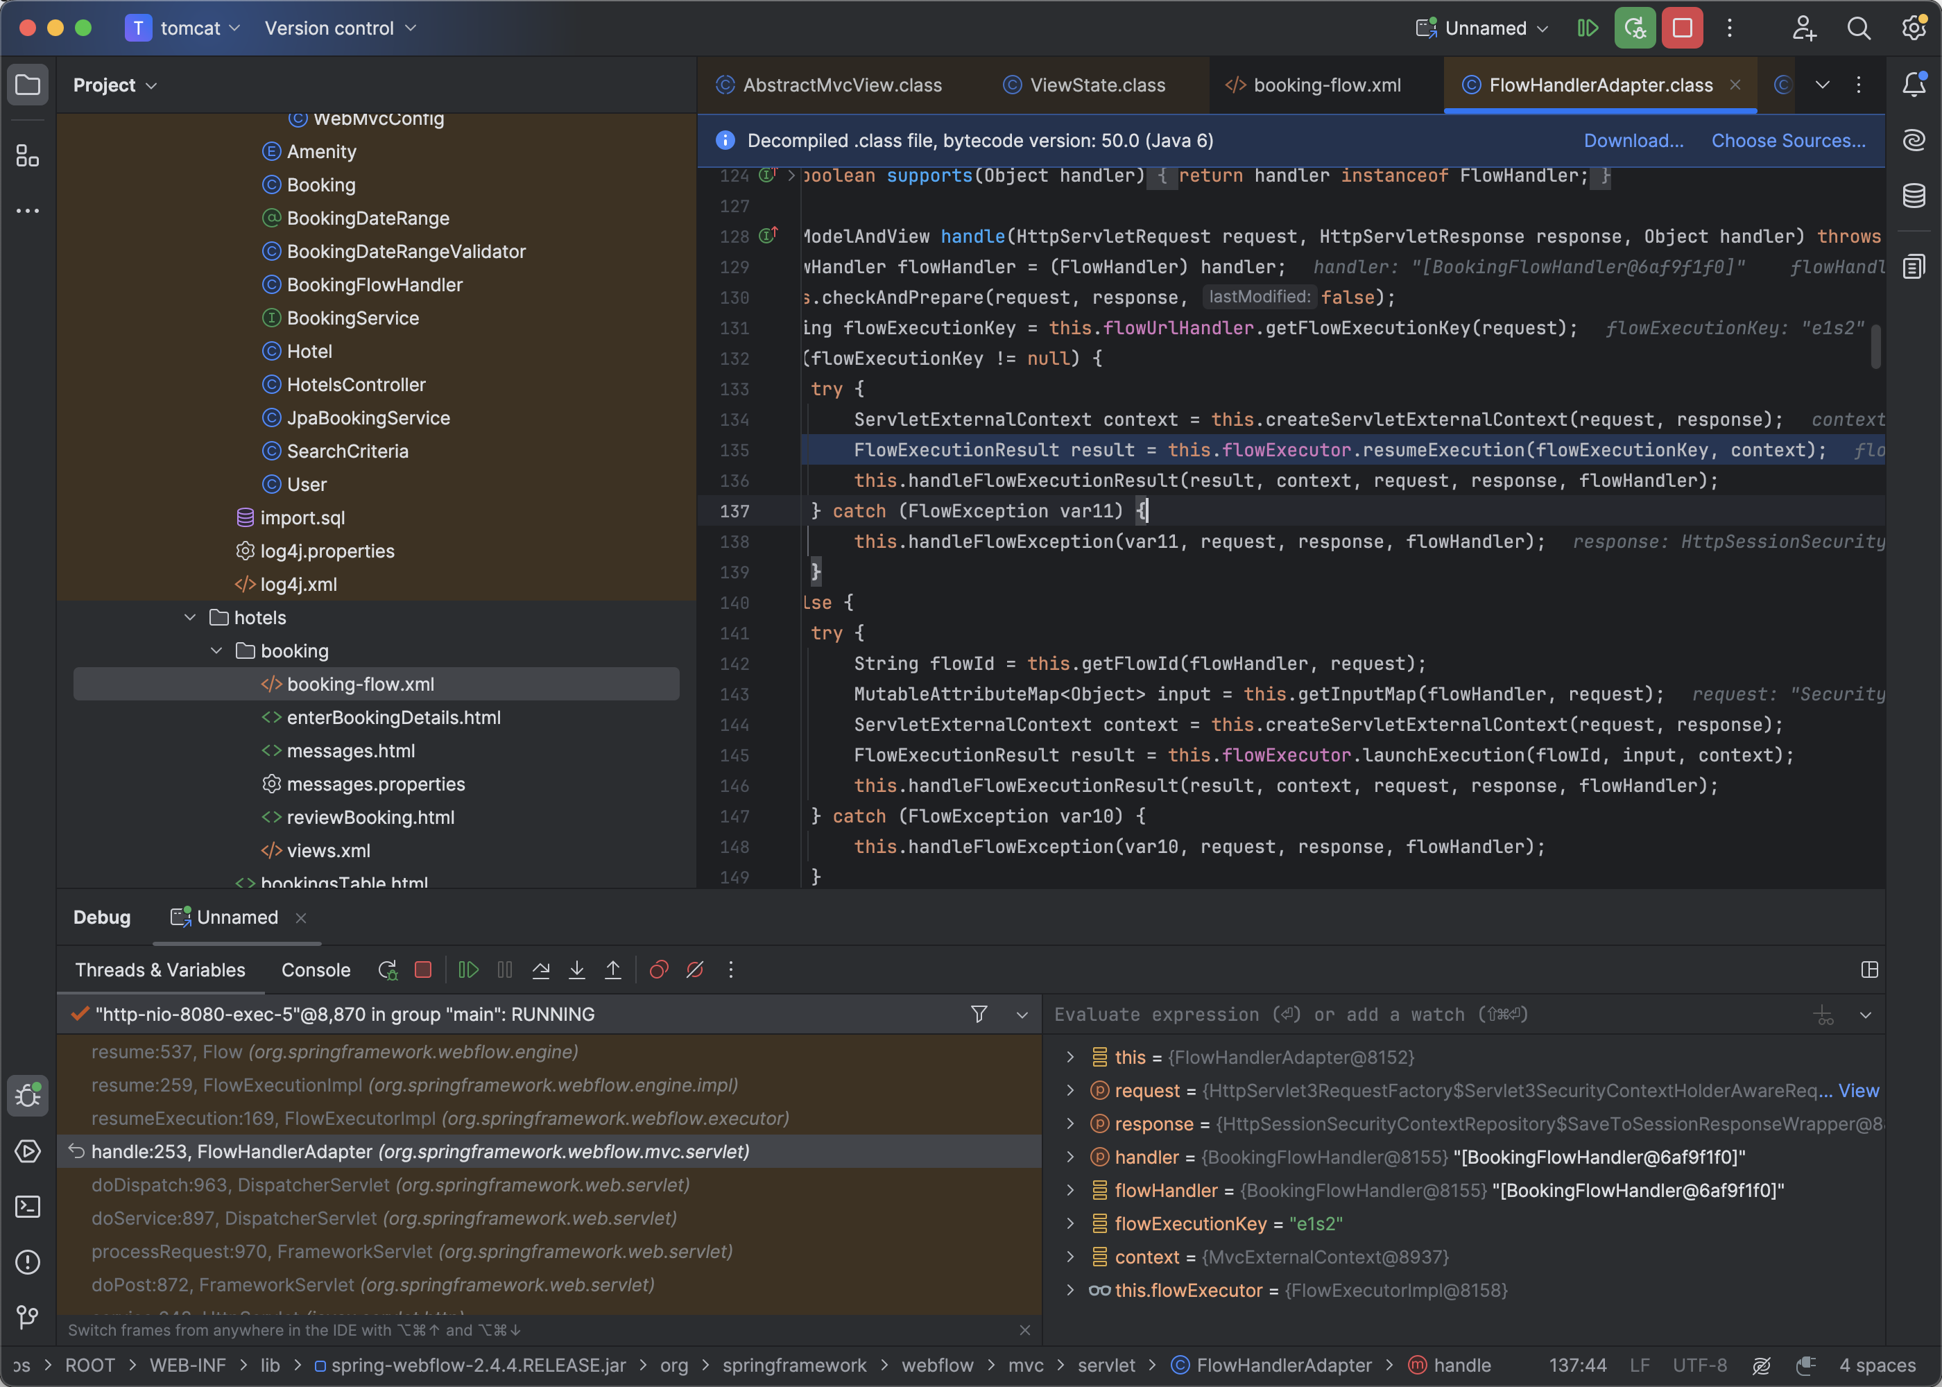Open the Project view mode dropdown
Screen dimensions: 1942x1387
coord(114,85)
